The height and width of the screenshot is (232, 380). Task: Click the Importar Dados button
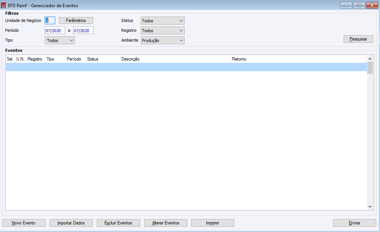[71, 223]
